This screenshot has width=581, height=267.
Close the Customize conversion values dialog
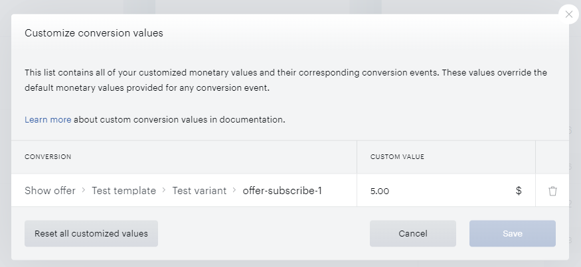tap(569, 15)
